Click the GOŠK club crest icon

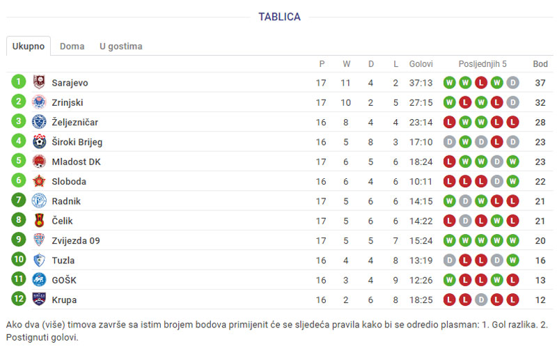click(x=39, y=279)
